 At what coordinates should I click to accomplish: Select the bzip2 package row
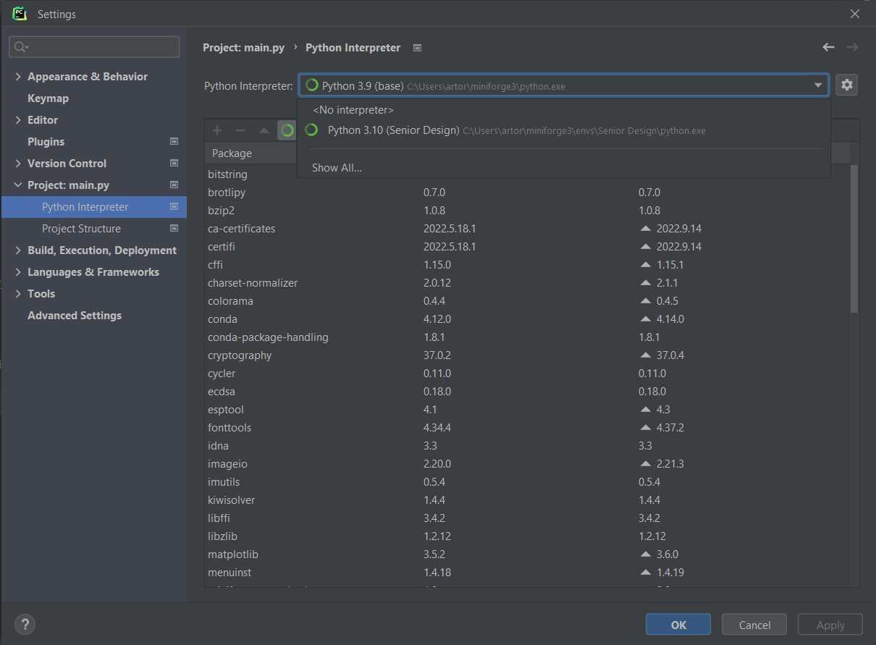[527, 211]
